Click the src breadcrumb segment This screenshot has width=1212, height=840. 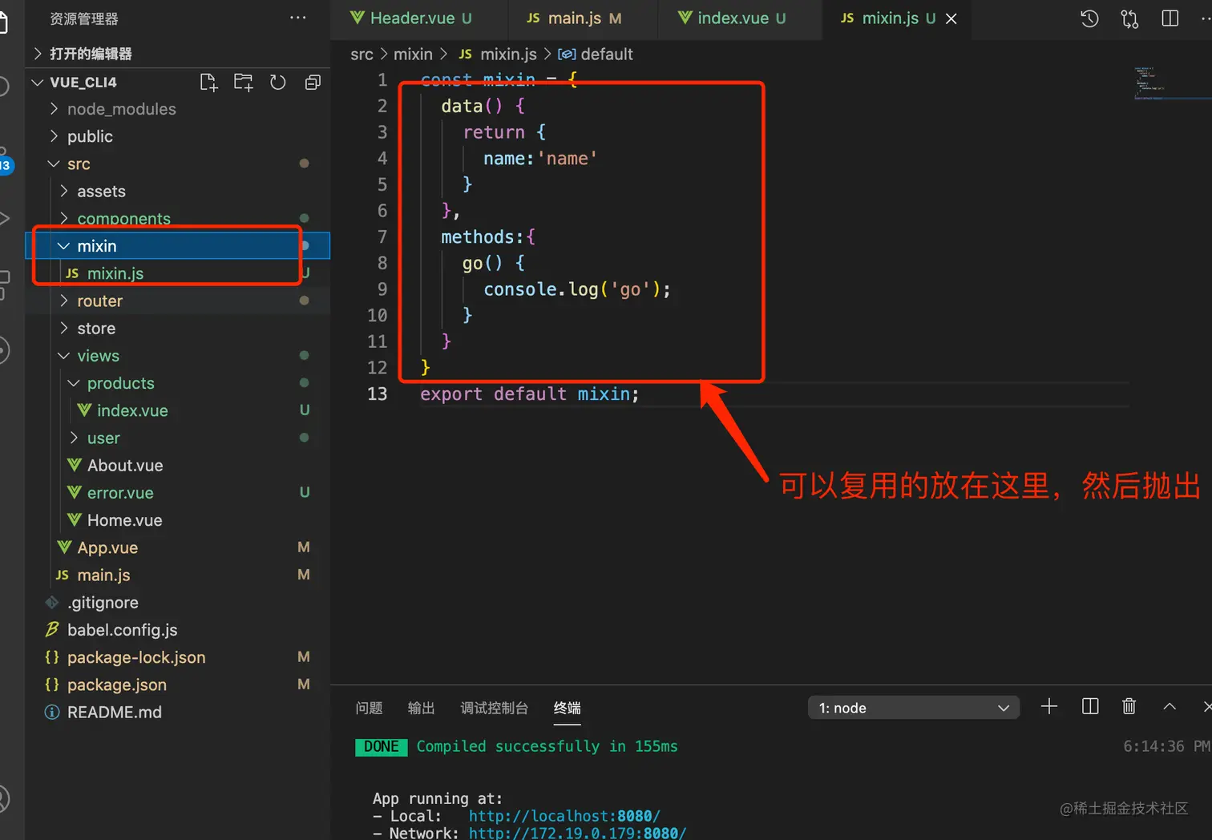coord(362,55)
